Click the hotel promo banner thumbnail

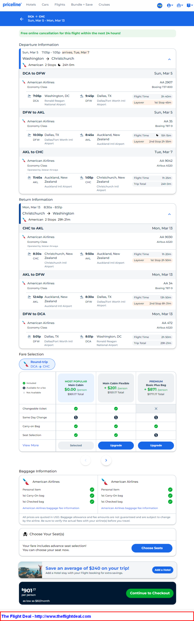pos(30,570)
